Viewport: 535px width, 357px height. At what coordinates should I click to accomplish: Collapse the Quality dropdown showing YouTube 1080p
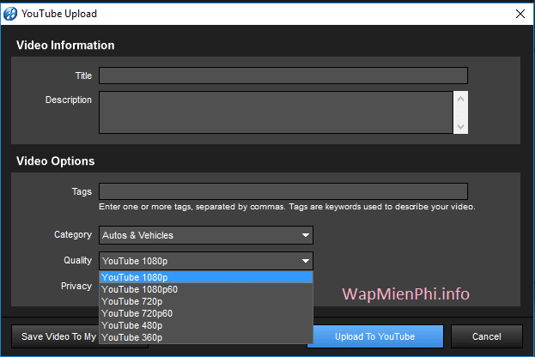pyautogui.click(x=206, y=261)
